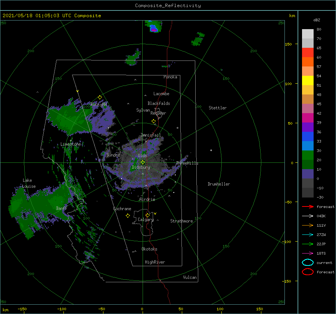336x314 pixels.
Task: Click the Lacombe town label
Action: (x=161, y=94)
